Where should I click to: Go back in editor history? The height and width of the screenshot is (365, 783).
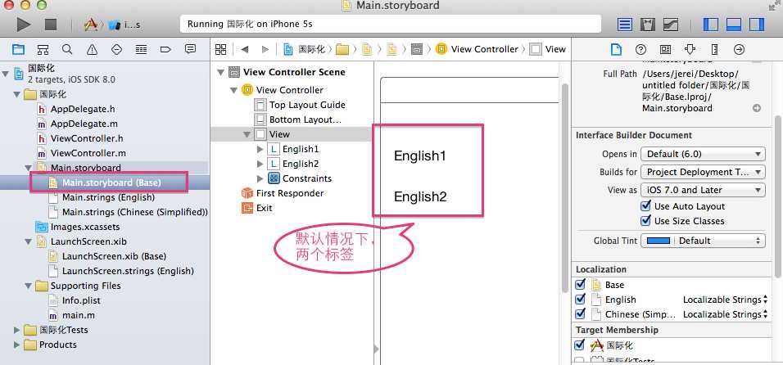245,49
